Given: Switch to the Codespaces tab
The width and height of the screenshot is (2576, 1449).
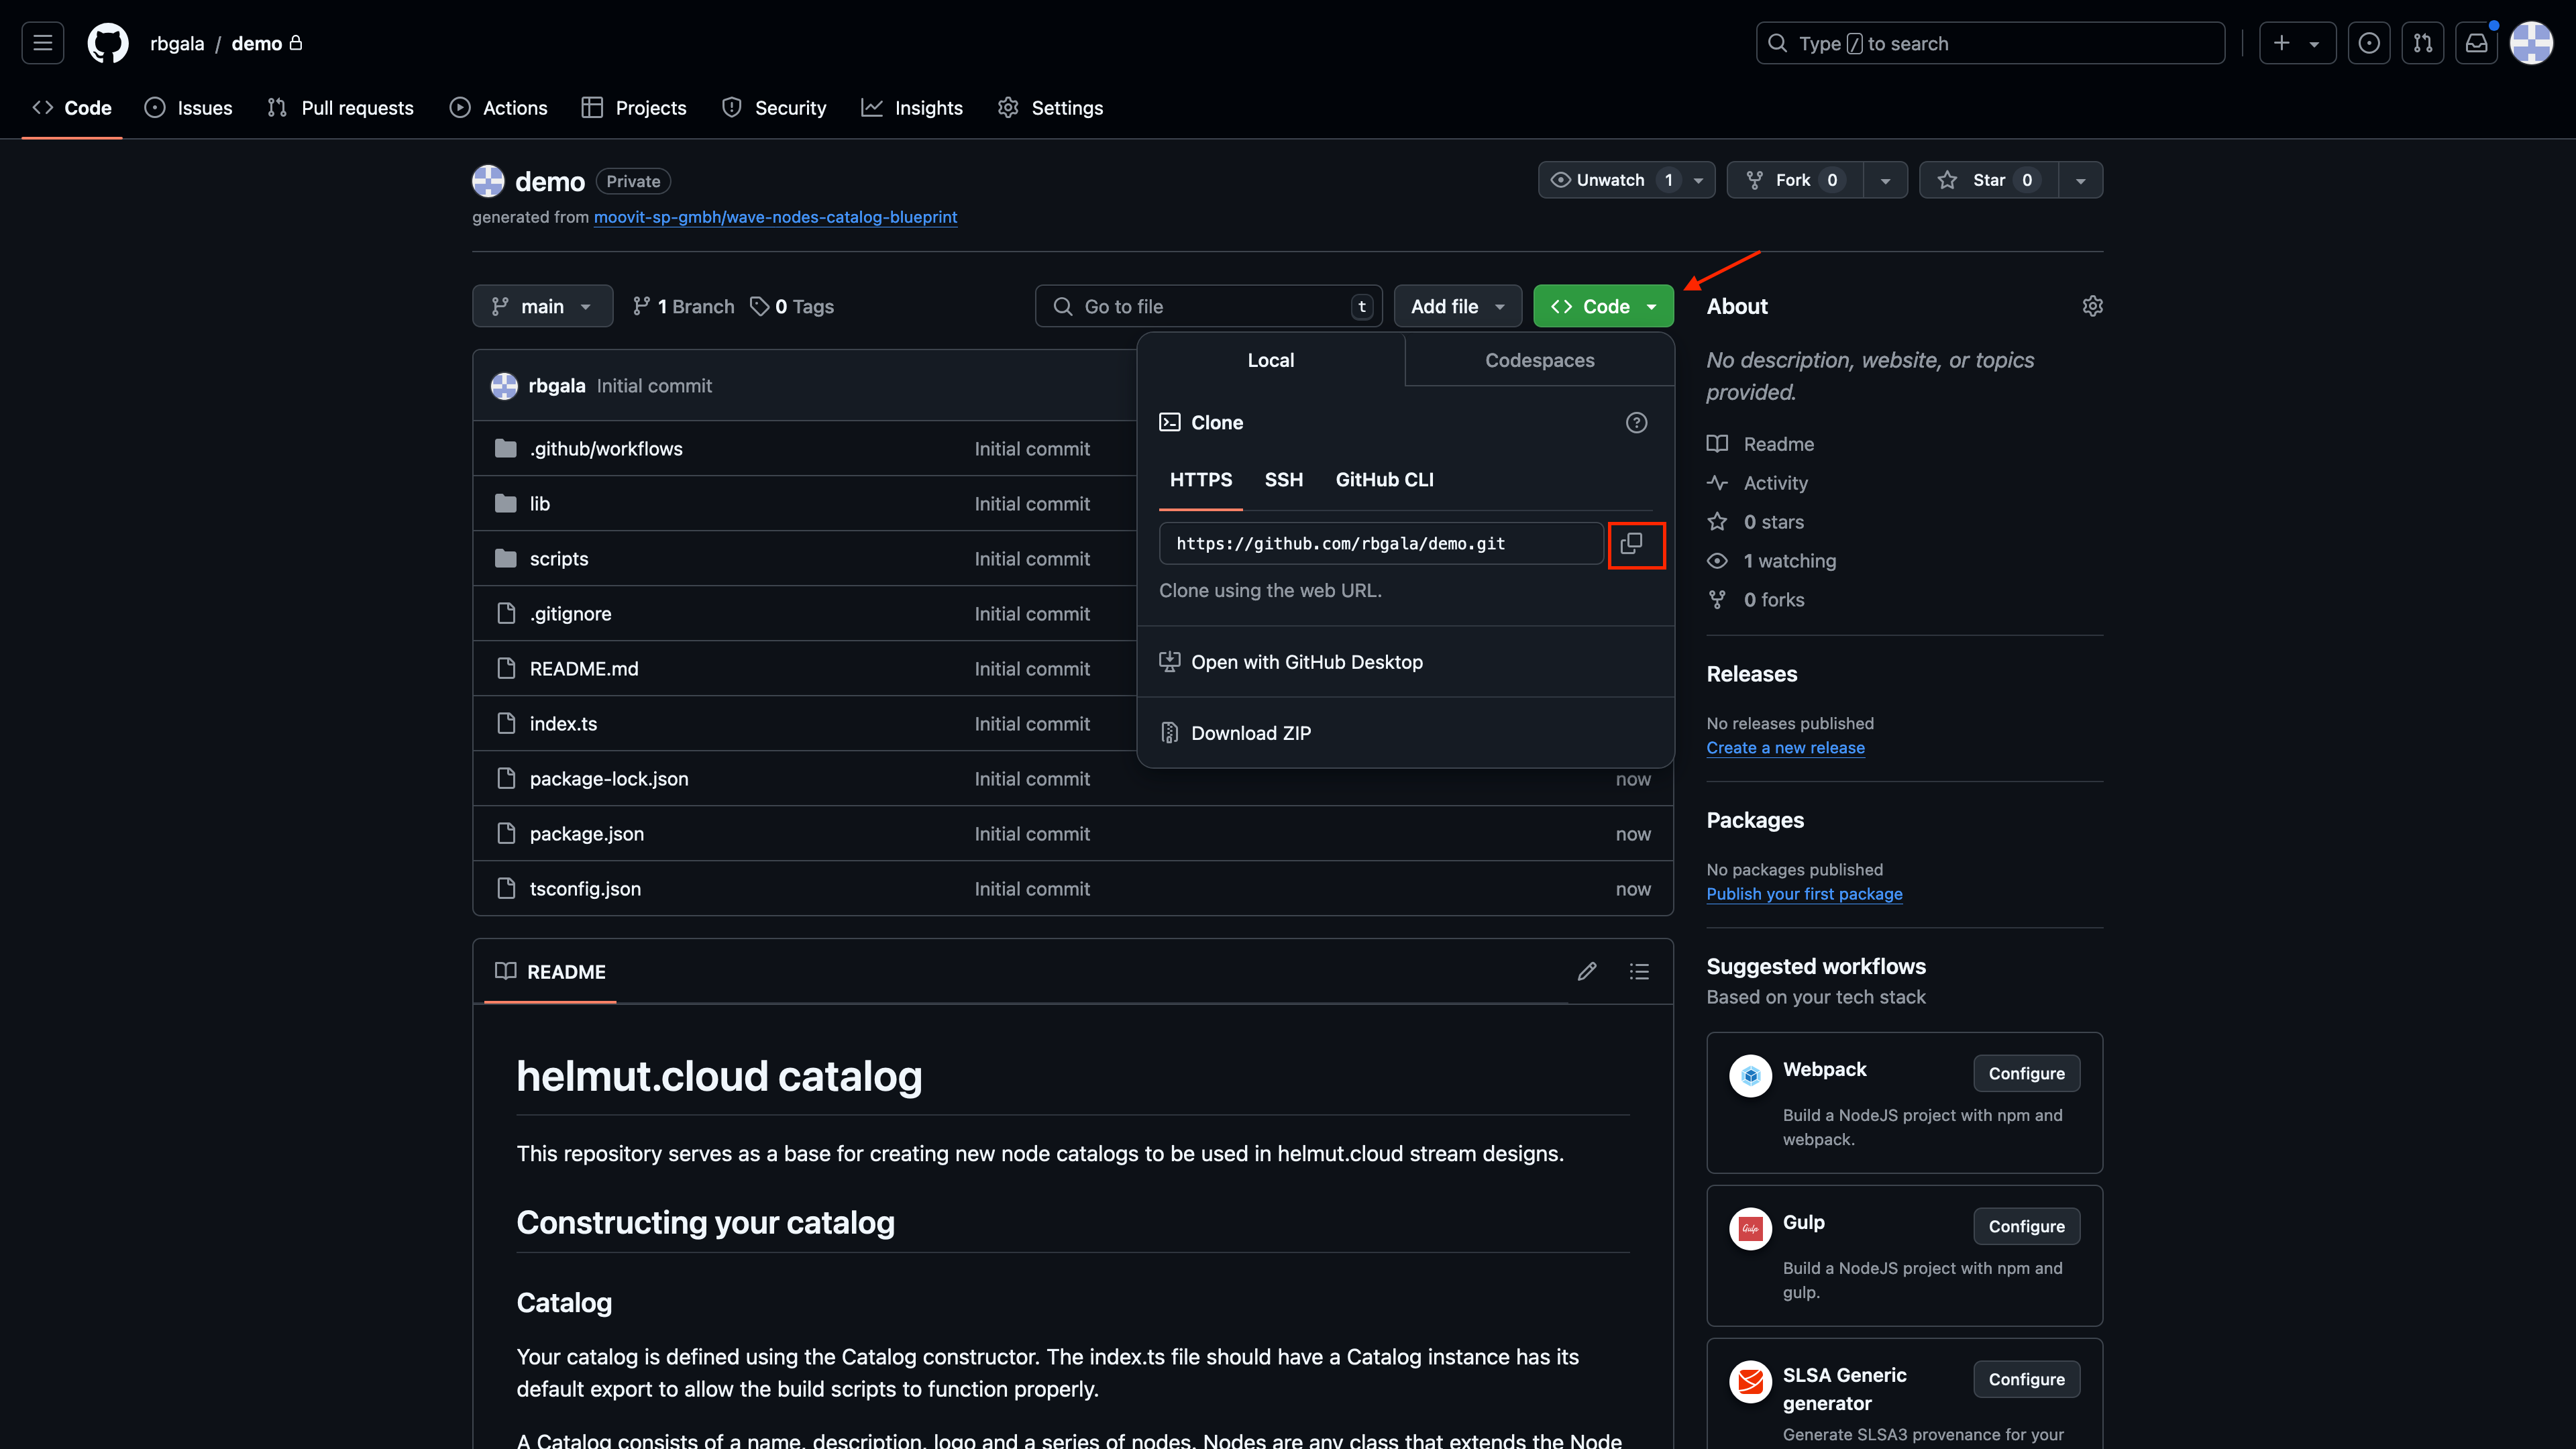Looking at the screenshot, I should point(1539,360).
